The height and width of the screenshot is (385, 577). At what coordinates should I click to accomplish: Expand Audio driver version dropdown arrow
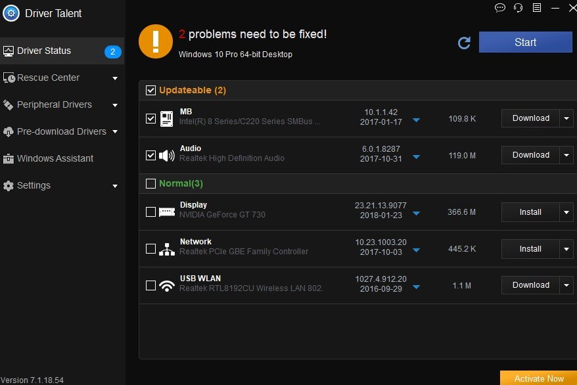coord(416,157)
